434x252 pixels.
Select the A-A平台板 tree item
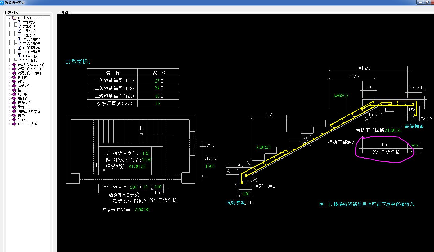pos(30,56)
